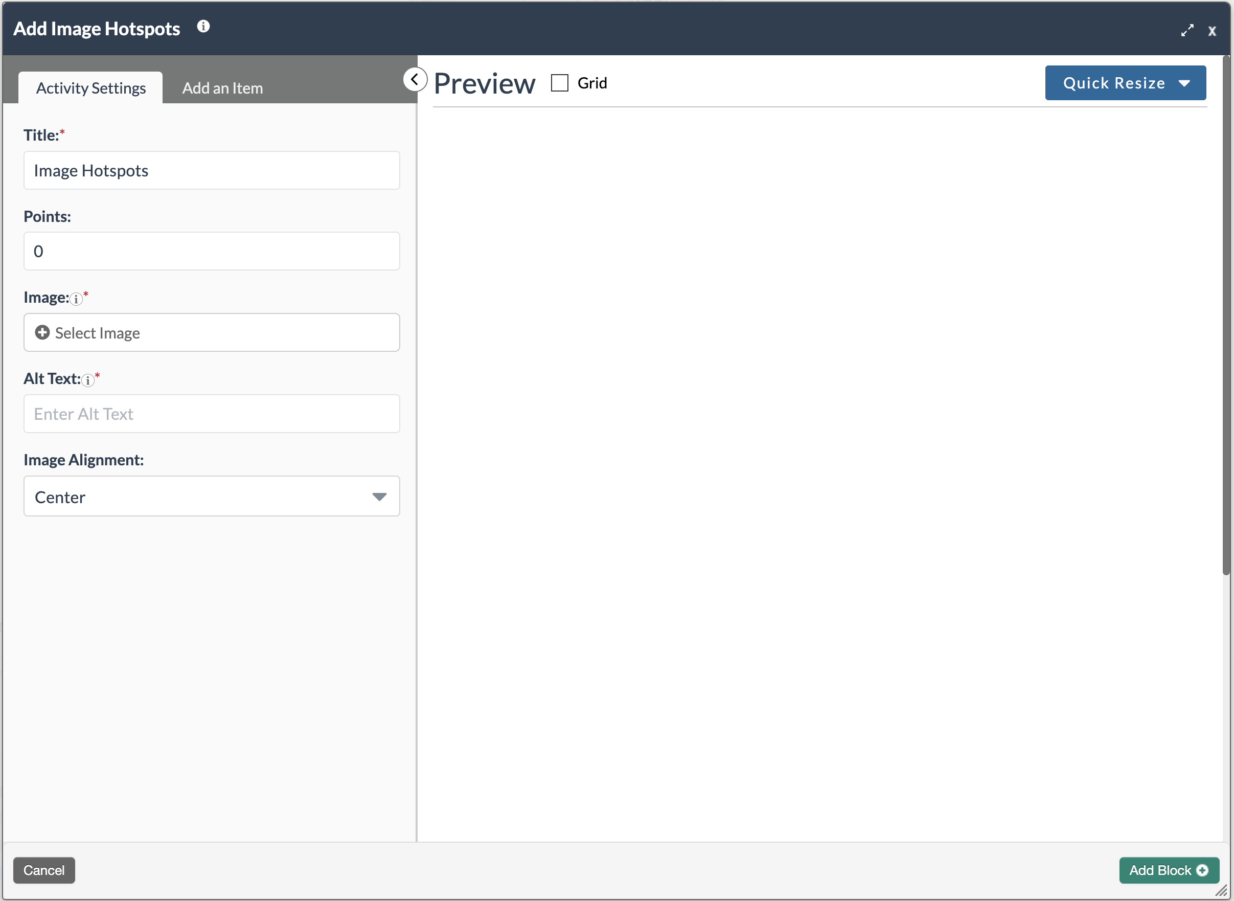Click the plus icon in Select Image
The height and width of the screenshot is (901, 1234).
click(42, 333)
